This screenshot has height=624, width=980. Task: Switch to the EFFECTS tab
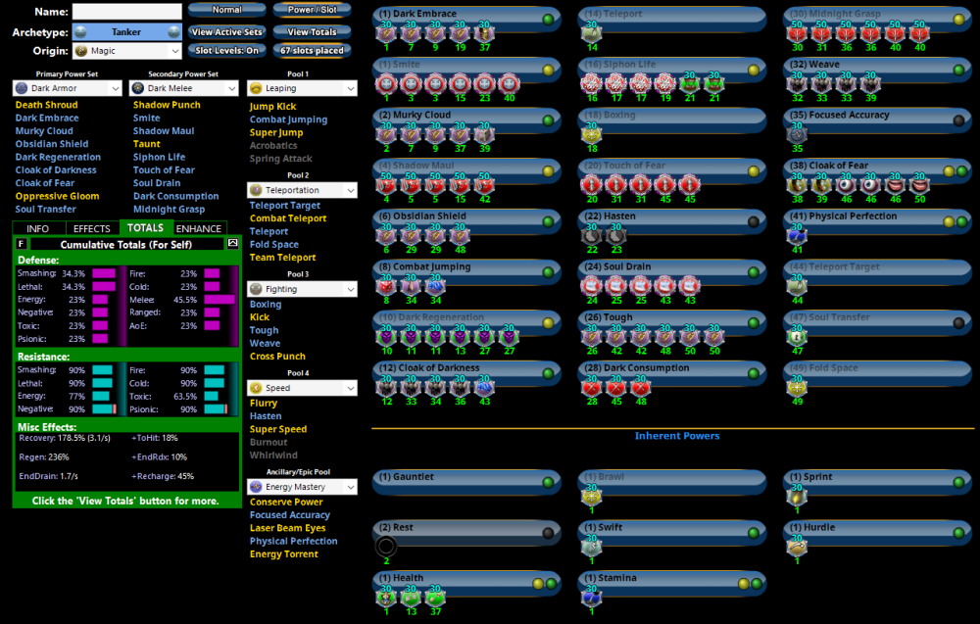[x=92, y=228]
